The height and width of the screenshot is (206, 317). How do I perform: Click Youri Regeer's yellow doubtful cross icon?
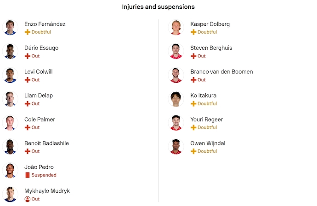tap(193, 127)
